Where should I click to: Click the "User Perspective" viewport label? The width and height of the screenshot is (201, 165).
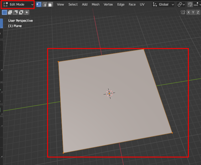click(21, 21)
